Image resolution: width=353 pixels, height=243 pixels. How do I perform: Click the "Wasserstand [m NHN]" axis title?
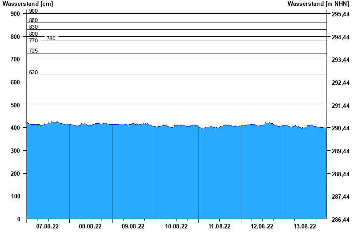click(318, 4)
